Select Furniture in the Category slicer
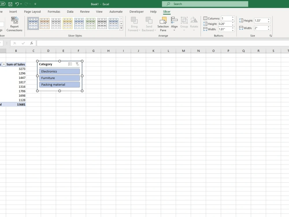Image resolution: width=289 pixels, height=217 pixels. (x=60, y=78)
